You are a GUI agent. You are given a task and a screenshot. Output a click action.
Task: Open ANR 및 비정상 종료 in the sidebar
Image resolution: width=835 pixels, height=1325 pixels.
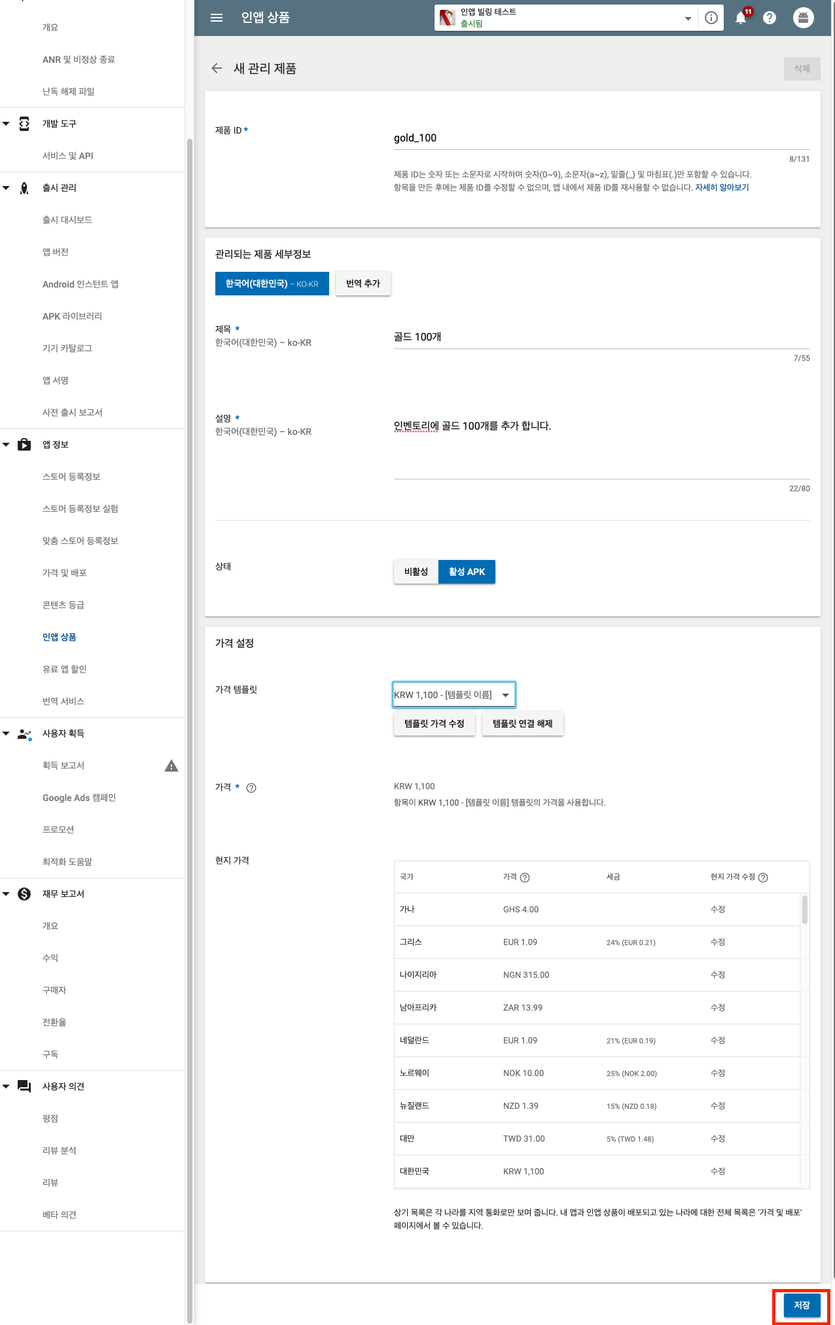(x=79, y=60)
